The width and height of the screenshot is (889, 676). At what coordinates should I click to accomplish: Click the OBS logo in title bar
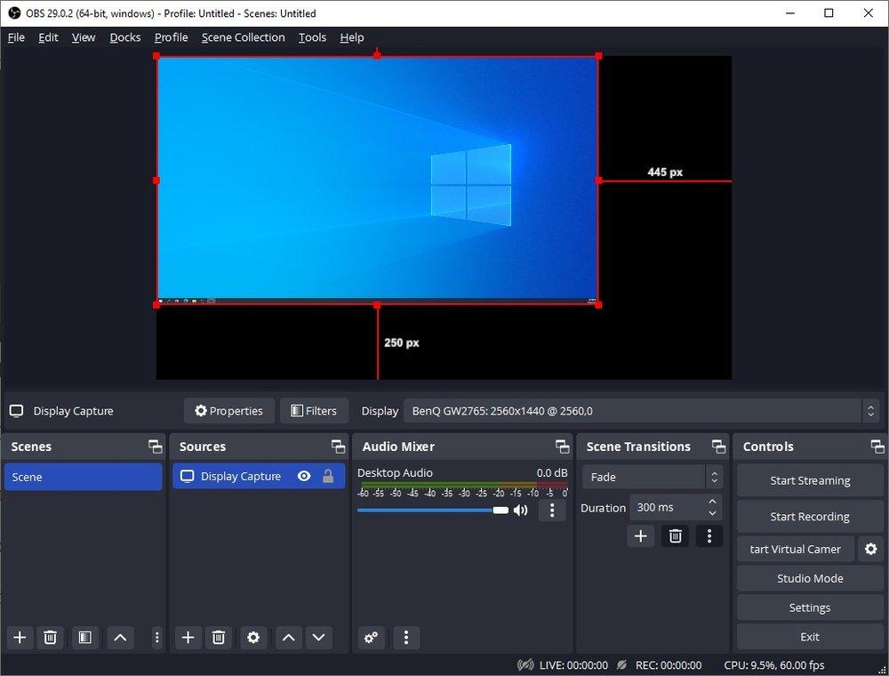pyautogui.click(x=14, y=13)
